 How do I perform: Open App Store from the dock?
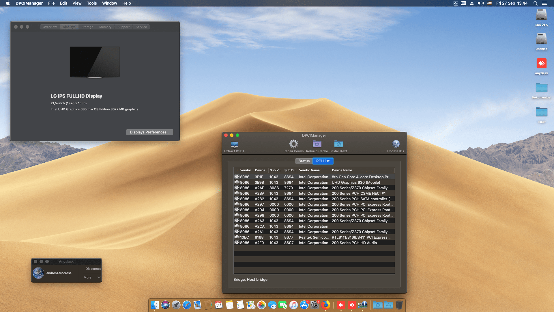point(304,305)
